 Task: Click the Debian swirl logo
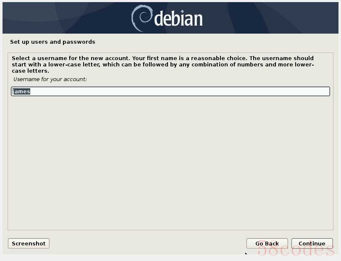(142, 18)
